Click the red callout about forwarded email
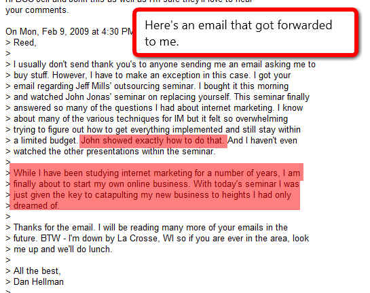The width and height of the screenshot is (370, 293). point(245,33)
